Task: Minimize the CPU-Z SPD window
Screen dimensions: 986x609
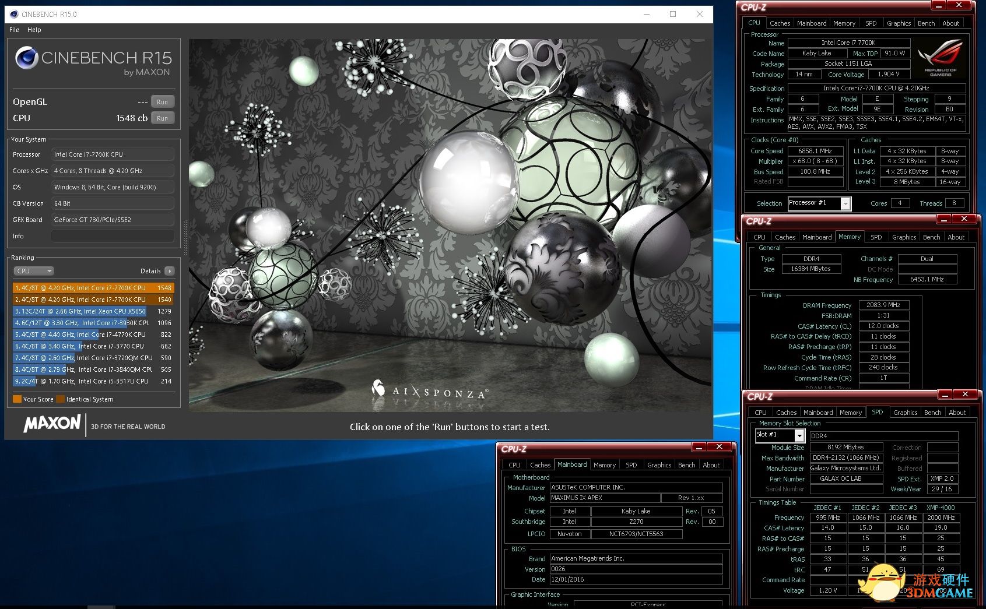Action: click(x=945, y=395)
